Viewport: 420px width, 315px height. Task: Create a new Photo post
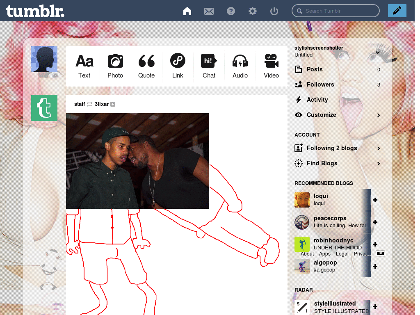115,66
